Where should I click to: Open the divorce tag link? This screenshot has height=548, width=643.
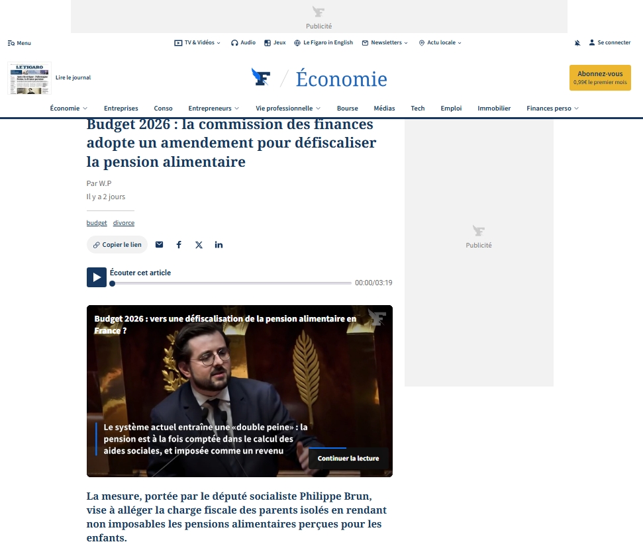pyautogui.click(x=124, y=223)
